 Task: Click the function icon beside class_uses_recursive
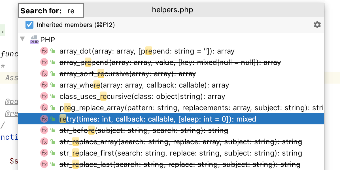[44, 96]
